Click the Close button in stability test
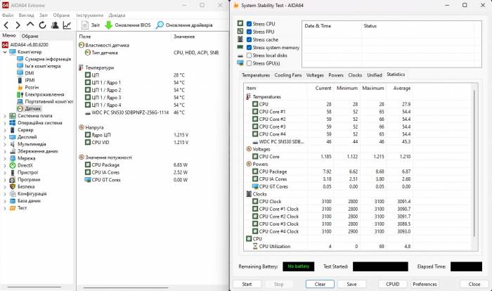The image size is (492, 291). [474, 284]
